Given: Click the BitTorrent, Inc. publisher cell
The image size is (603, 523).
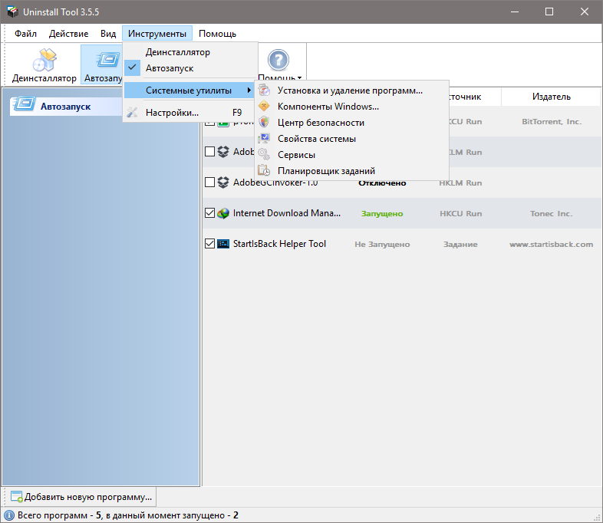Looking at the screenshot, I should point(552,121).
